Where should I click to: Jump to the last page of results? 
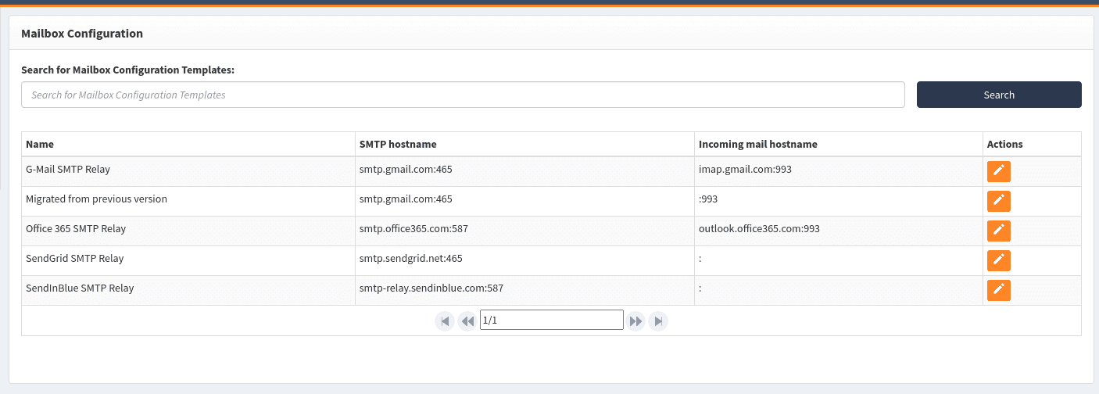(x=658, y=321)
